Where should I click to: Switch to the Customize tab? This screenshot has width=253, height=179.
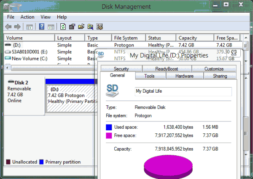pos(214,69)
